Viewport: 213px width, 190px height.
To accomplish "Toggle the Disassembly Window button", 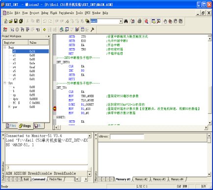I will [61, 29].
